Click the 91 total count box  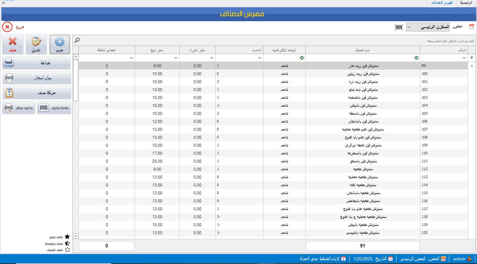(x=362, y=246)
